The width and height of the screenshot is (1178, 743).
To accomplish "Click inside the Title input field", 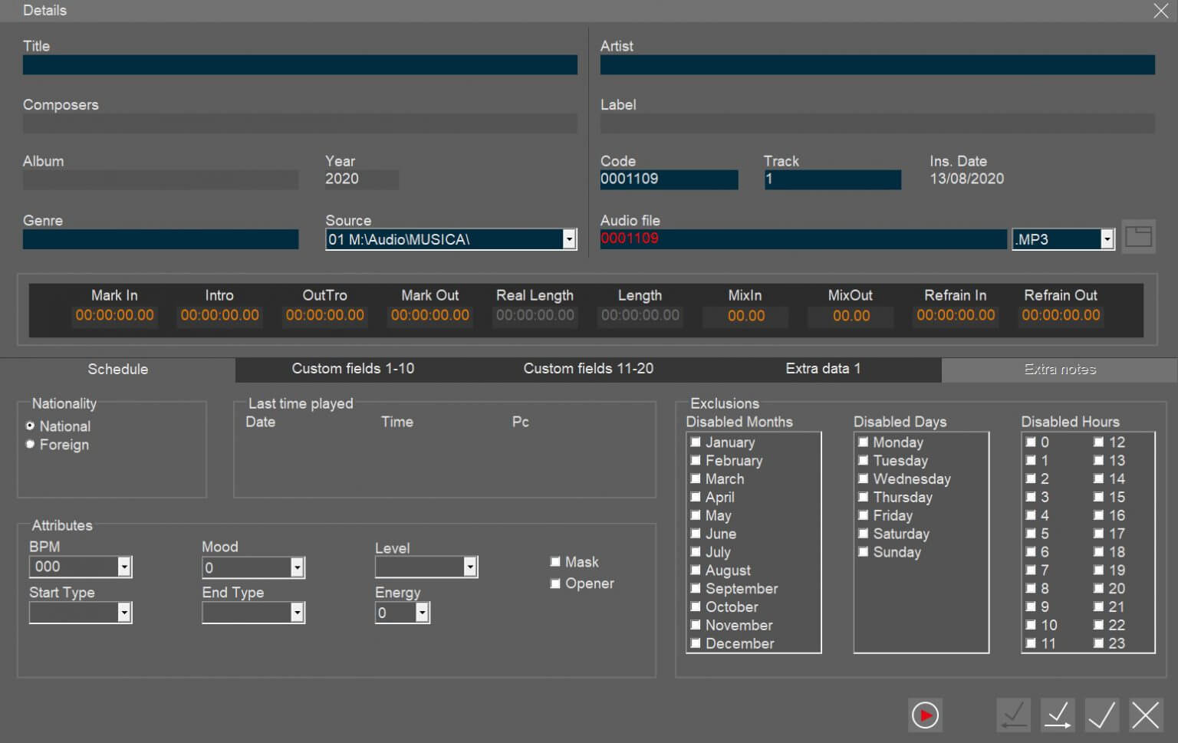I will 299,65.
